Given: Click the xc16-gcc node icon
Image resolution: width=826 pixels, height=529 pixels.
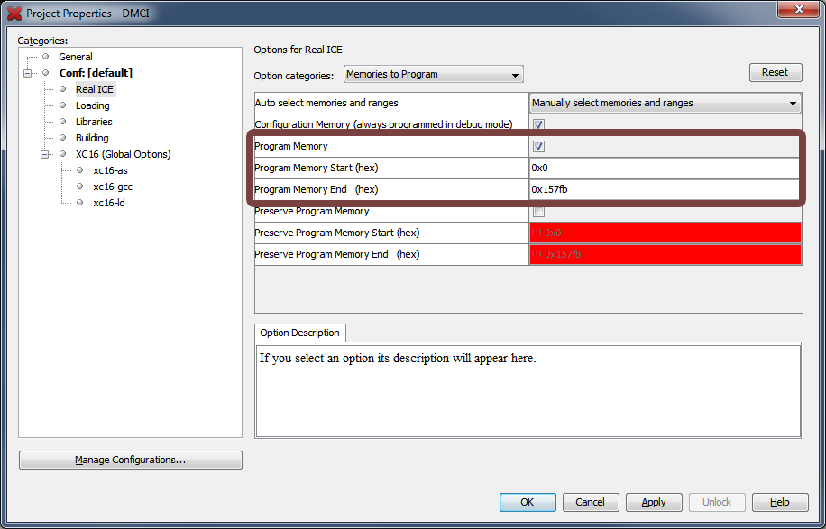Looking at the screenshot, I should coord(79,187).
